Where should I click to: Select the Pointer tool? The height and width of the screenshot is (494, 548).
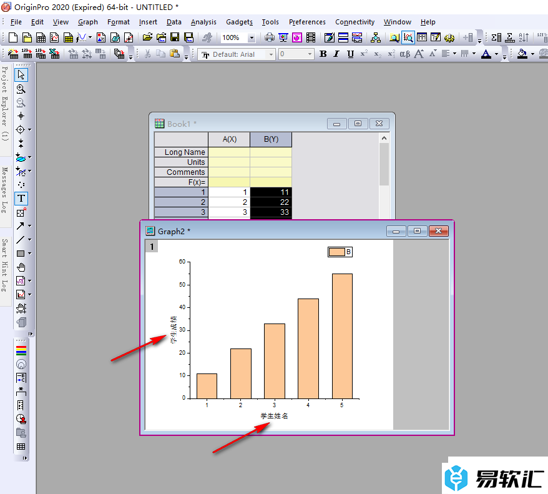click(21, 75)
